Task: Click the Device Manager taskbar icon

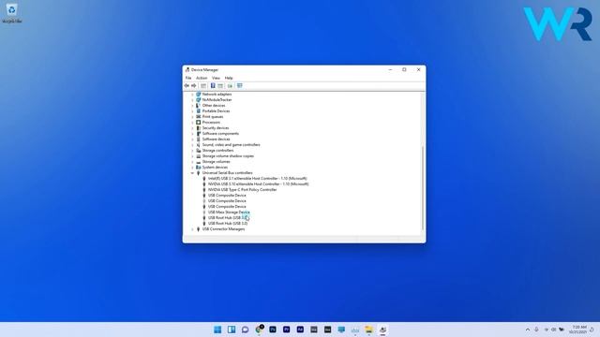Action: pyautogui.click(x=382, y=330)
